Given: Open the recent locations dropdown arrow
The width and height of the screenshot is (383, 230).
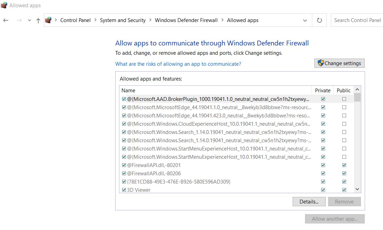Looking at the screenshot, I should pyautogui.click(x=29, y=20).
